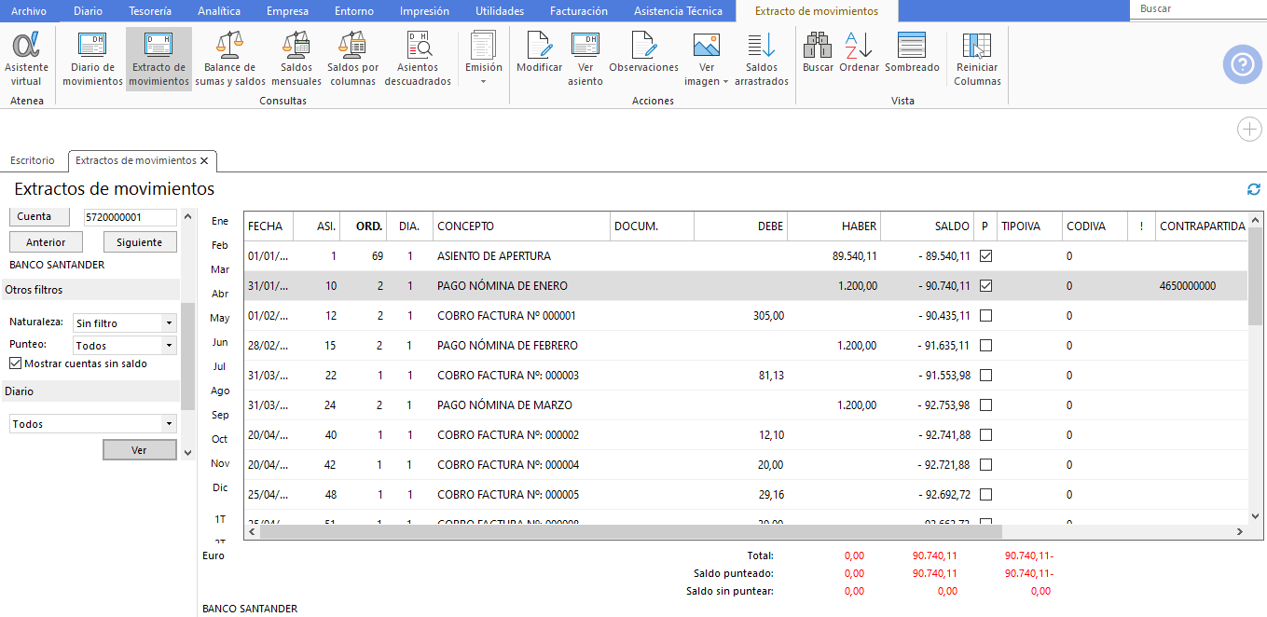1267x617 pixels.
Task: Click the Ver button in the filters
Action: coord(139,450)
